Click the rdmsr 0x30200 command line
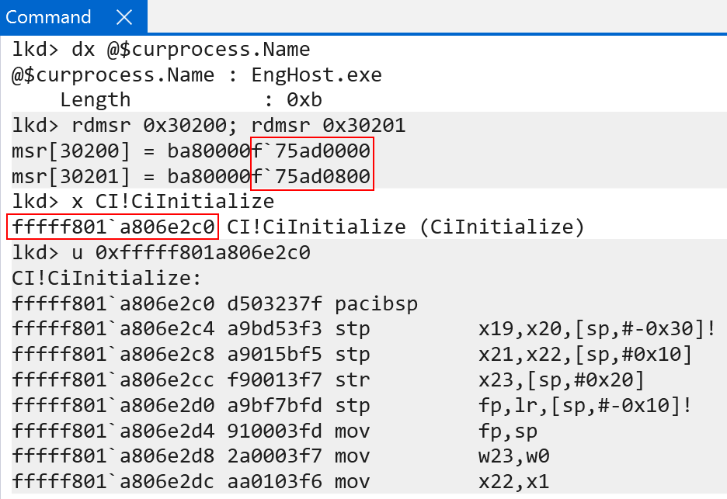The height and width of the screenshot is (499, 727). (208, 126)
